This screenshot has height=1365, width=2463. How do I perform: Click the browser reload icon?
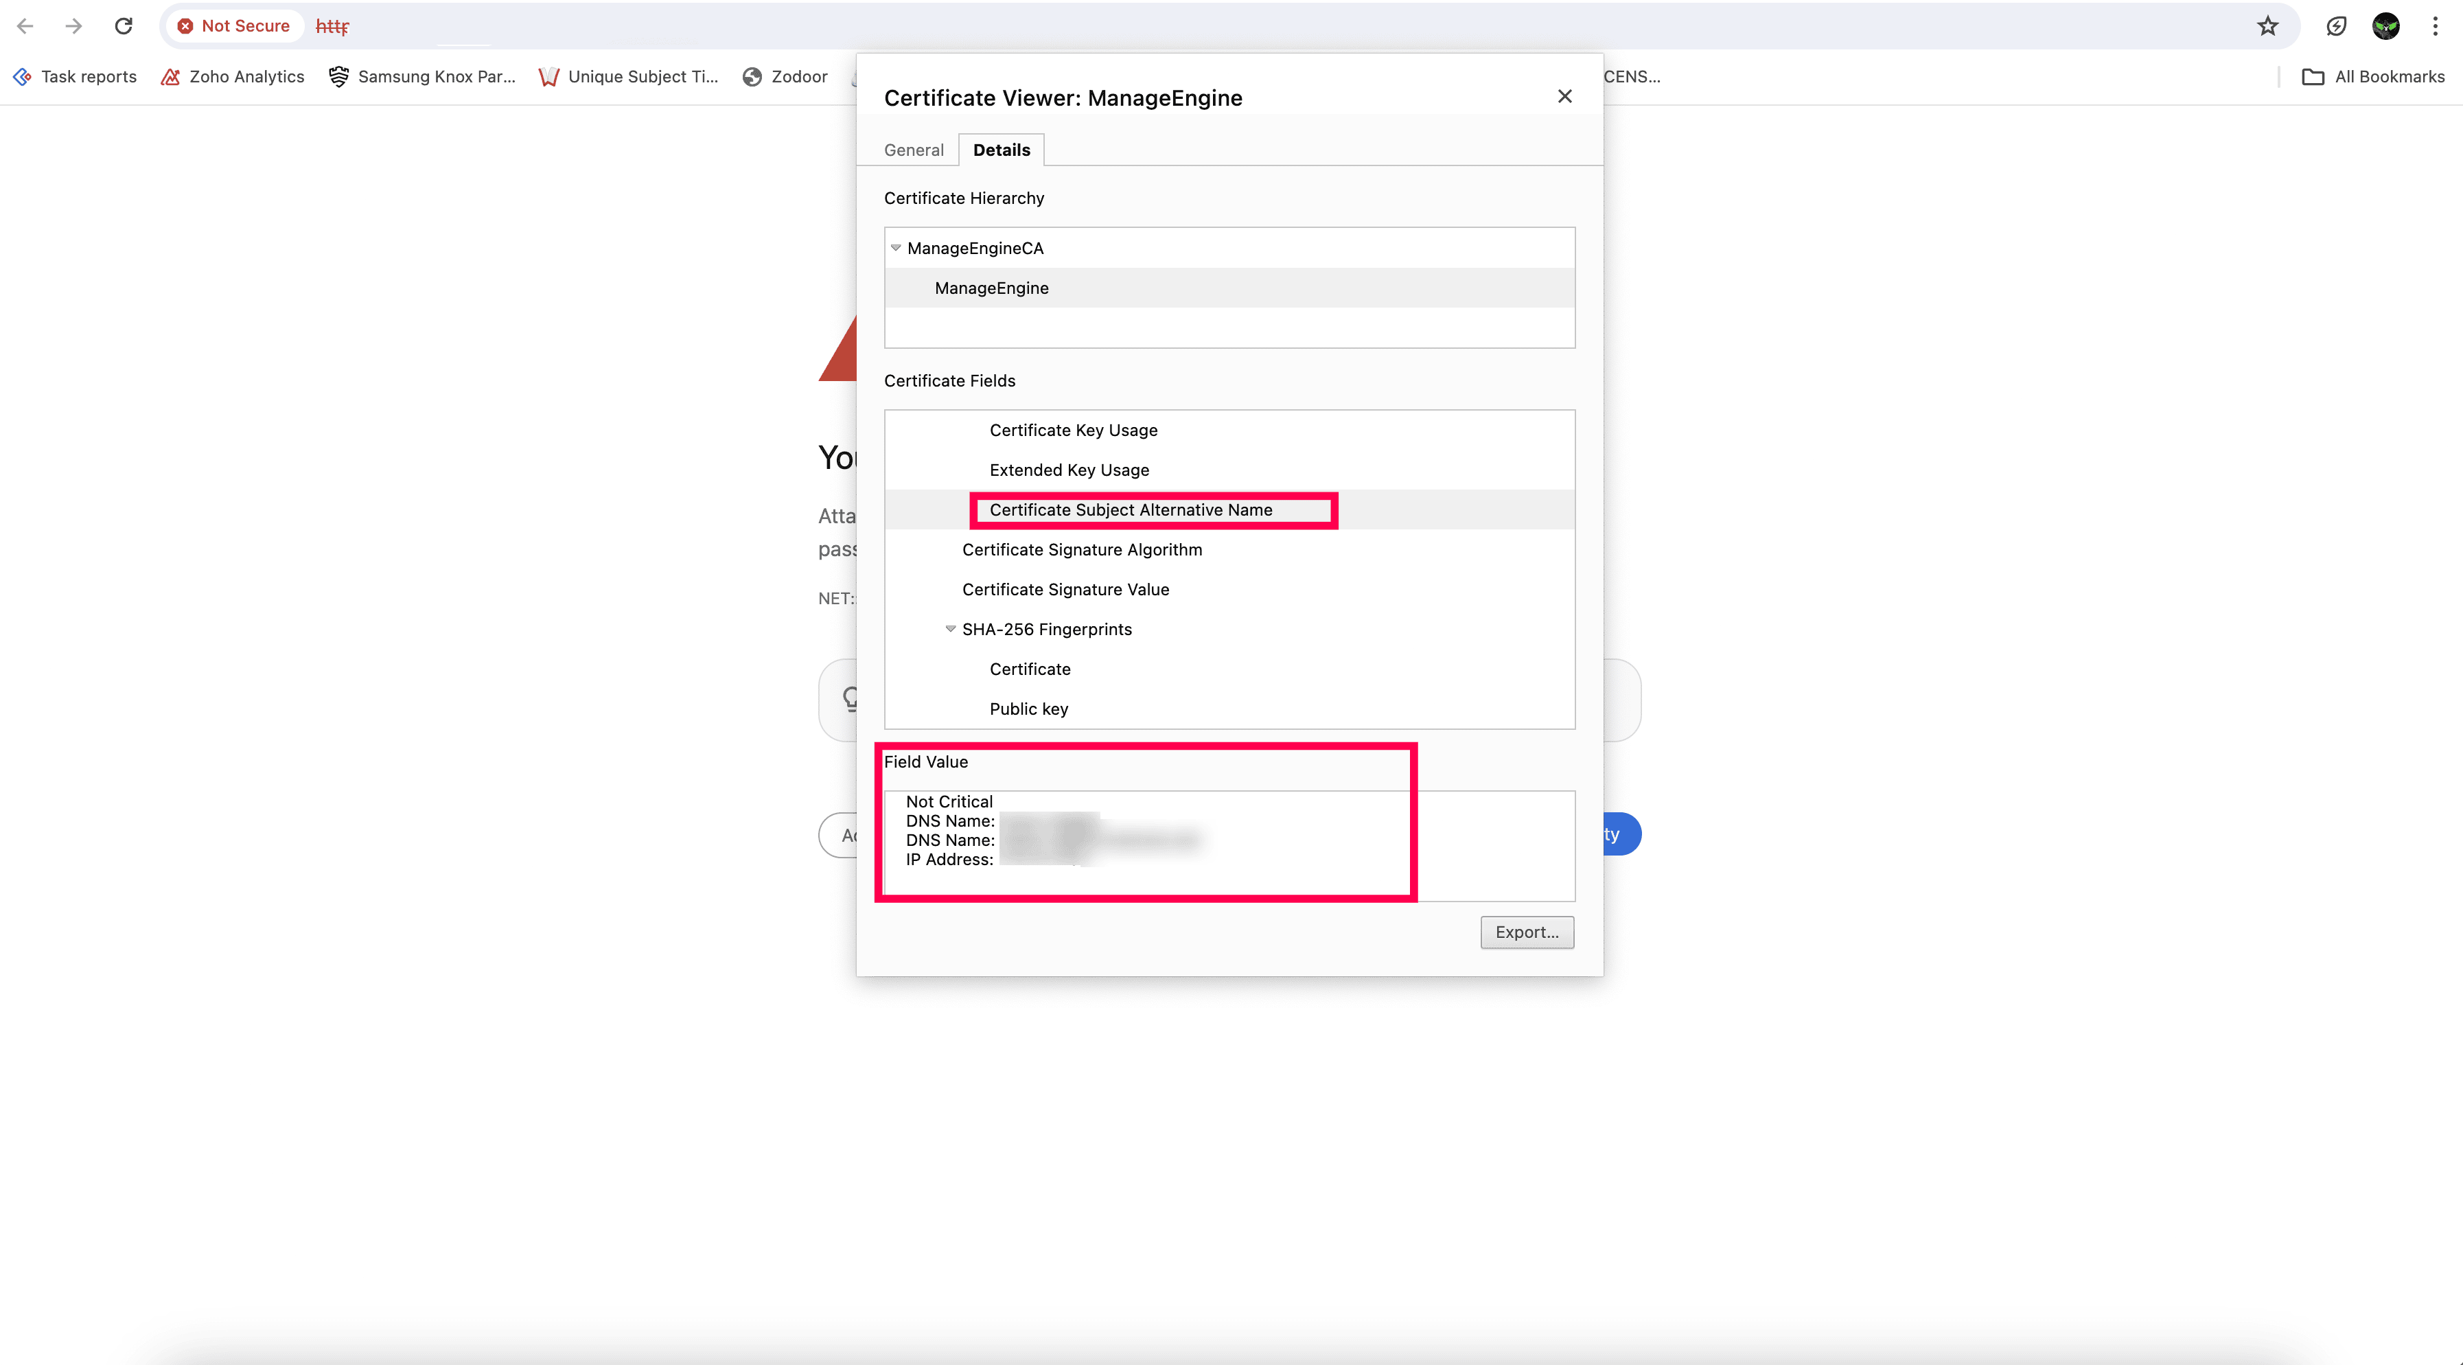click(124, 26)
